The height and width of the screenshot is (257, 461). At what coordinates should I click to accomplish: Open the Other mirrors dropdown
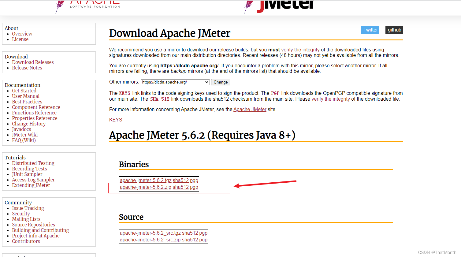pos(175,82)
